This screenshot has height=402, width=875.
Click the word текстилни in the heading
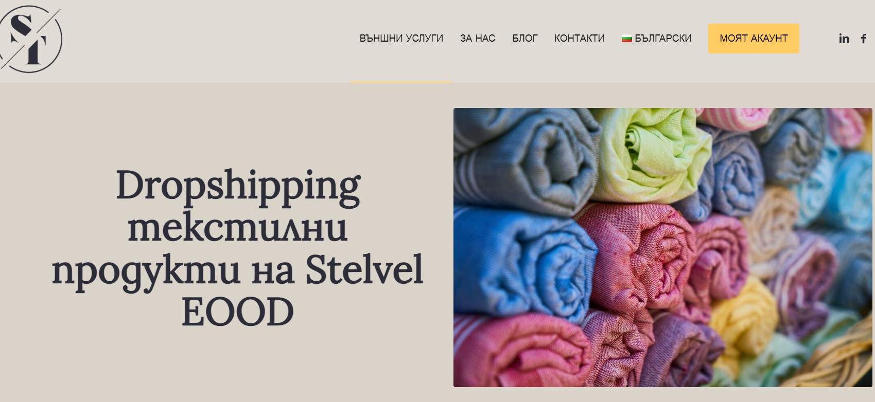click(x=237, y=227)
